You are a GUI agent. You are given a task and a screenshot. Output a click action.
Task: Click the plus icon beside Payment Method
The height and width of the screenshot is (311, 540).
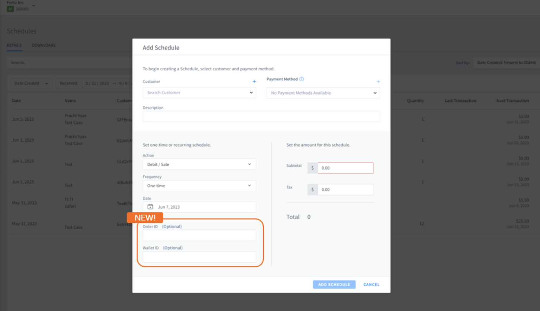click(x=378, y=81)
